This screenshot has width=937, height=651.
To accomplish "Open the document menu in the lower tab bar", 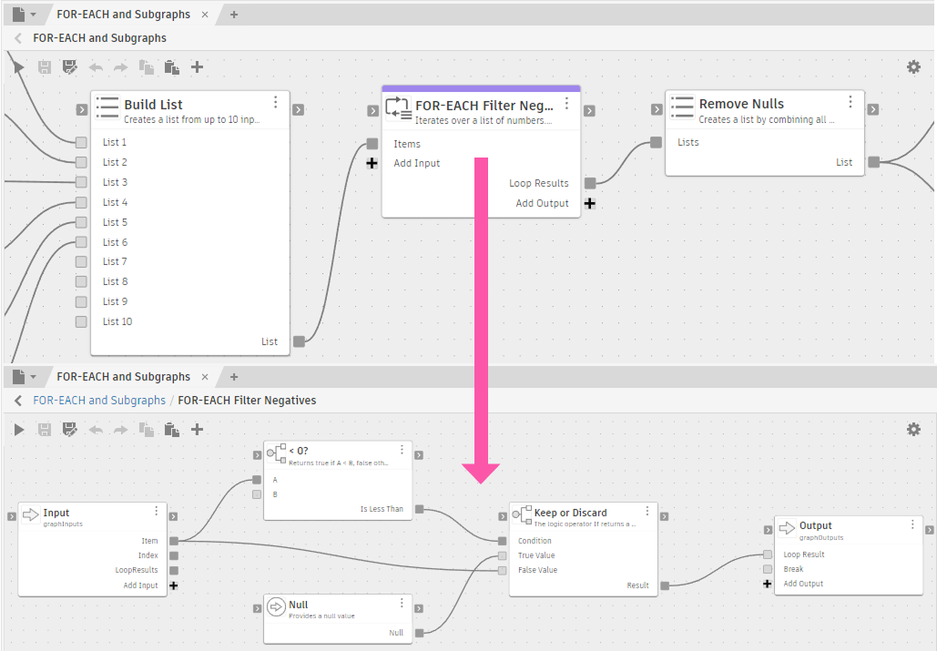I will click(24, 377).
